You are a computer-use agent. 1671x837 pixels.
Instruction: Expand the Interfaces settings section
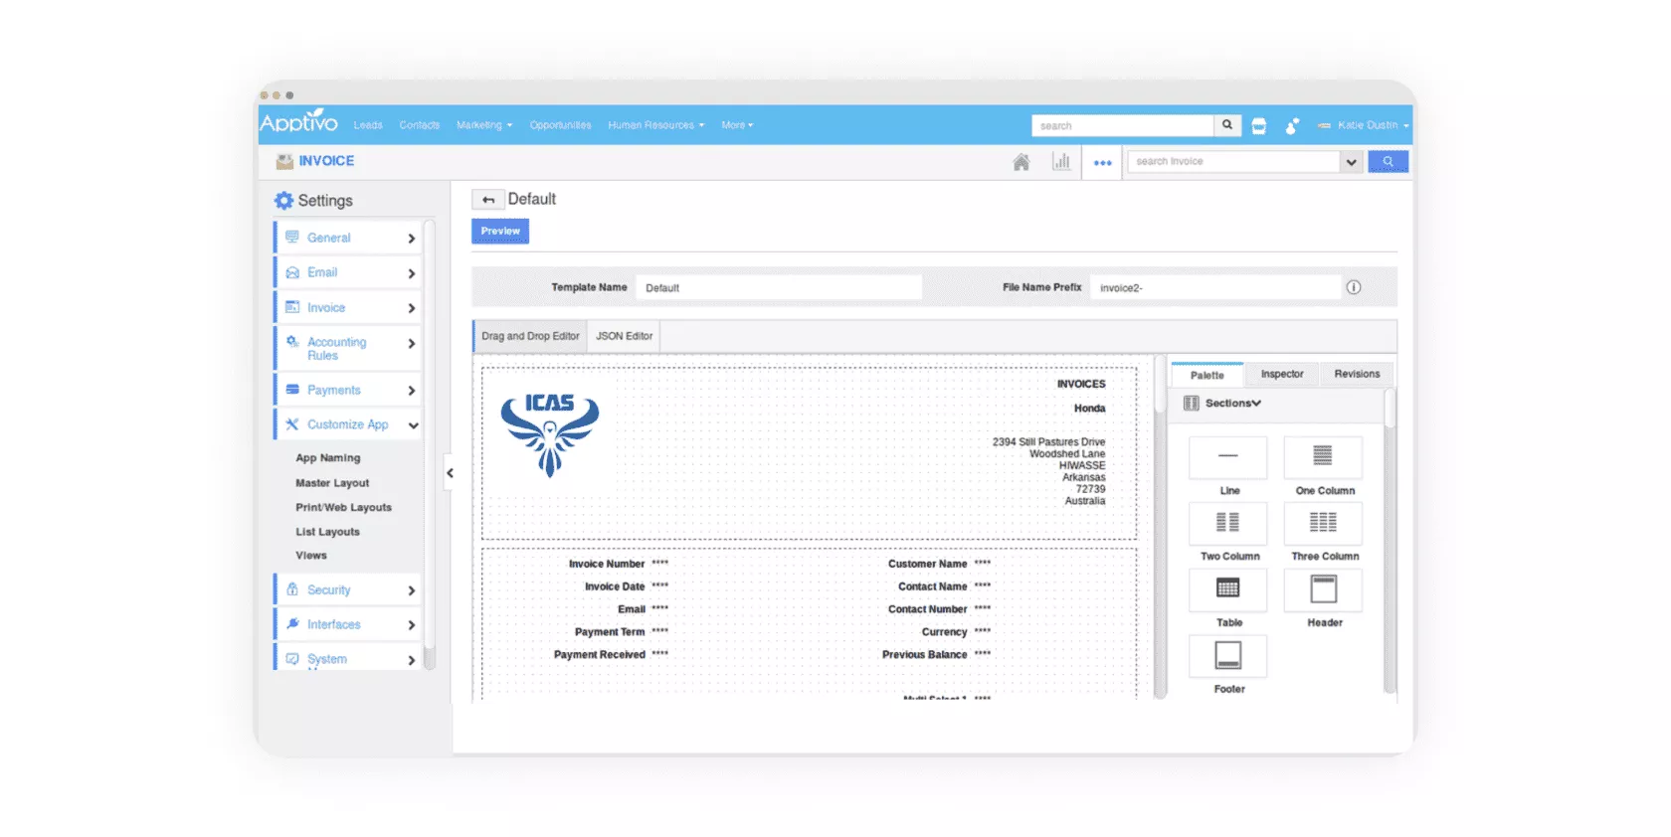[x=347, y=624]
